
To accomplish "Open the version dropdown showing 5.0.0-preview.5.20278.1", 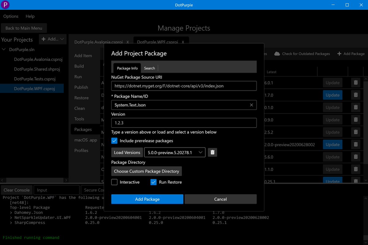I will click(x=175, y=152).
